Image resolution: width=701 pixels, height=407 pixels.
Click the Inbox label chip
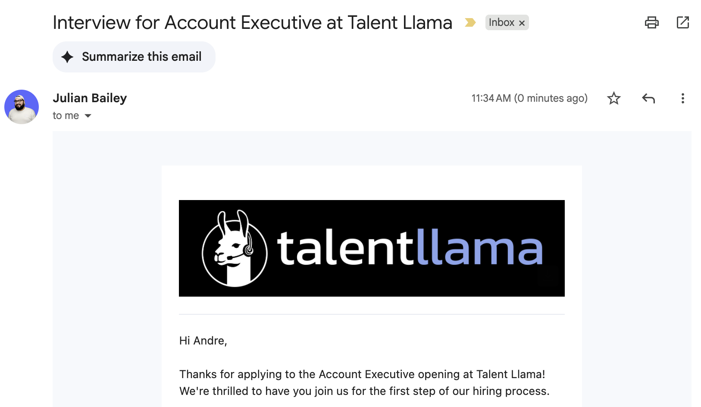(x=501, y=22)
